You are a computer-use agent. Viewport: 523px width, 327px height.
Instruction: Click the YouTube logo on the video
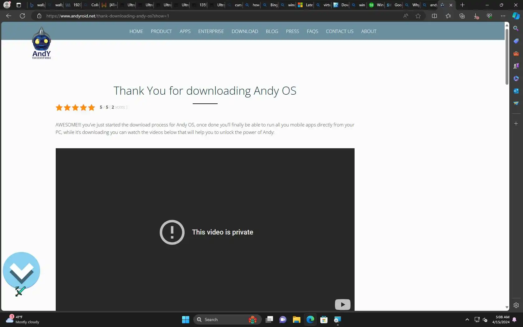(342, 305)
